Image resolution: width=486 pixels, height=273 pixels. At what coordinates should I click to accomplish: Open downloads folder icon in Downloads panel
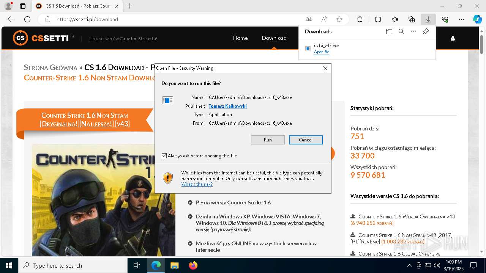[x=389, y=31]
